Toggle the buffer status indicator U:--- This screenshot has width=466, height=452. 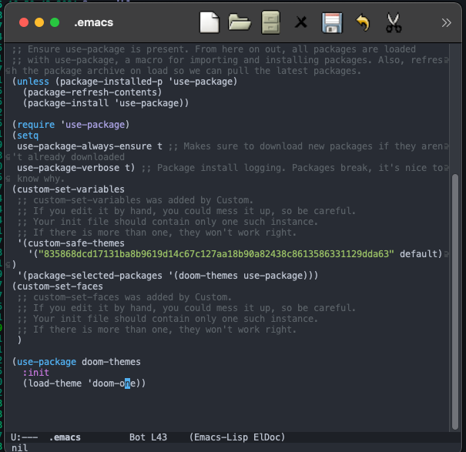click(x=25, y=437)
